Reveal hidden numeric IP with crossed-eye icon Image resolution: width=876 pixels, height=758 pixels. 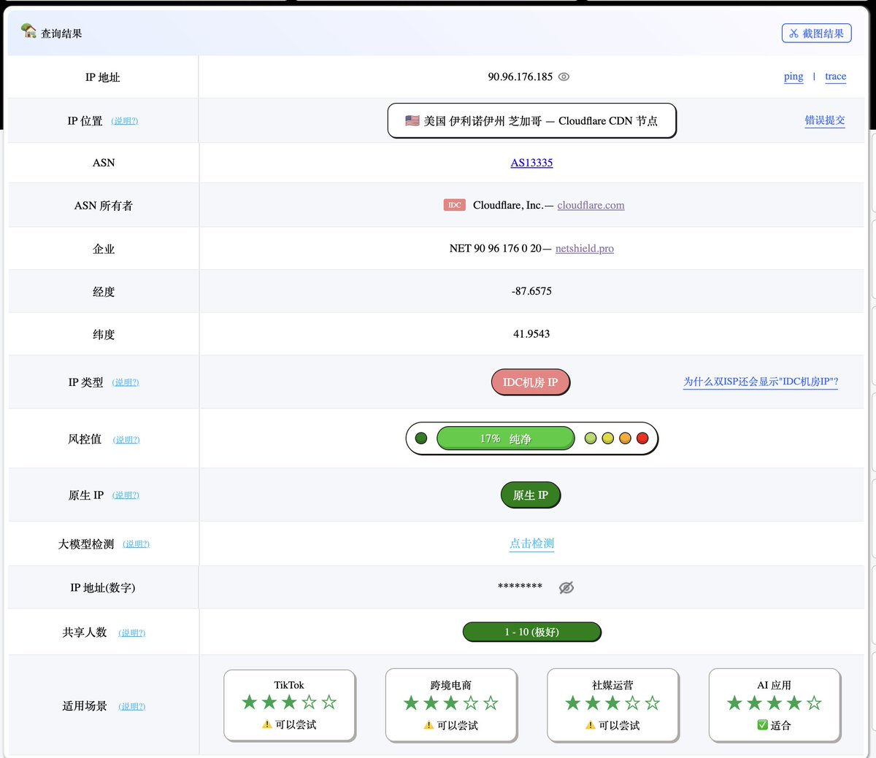pos(566,587)
